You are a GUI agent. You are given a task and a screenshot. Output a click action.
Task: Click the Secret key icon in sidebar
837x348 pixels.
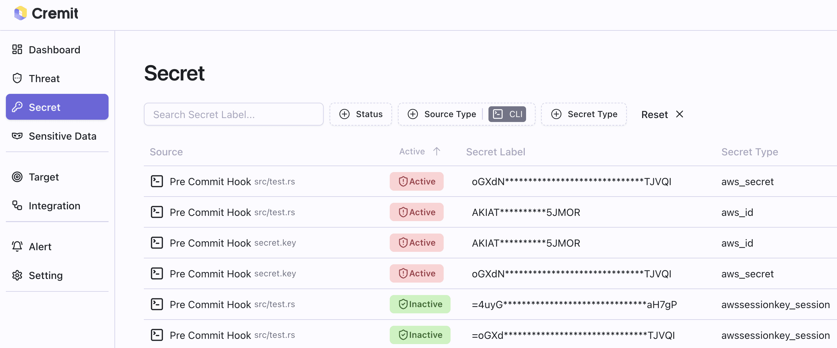point(17,107)
